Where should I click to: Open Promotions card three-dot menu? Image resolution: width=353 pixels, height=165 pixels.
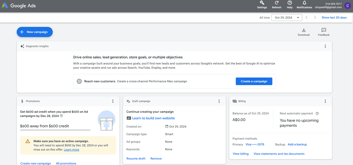pos(113,101)
